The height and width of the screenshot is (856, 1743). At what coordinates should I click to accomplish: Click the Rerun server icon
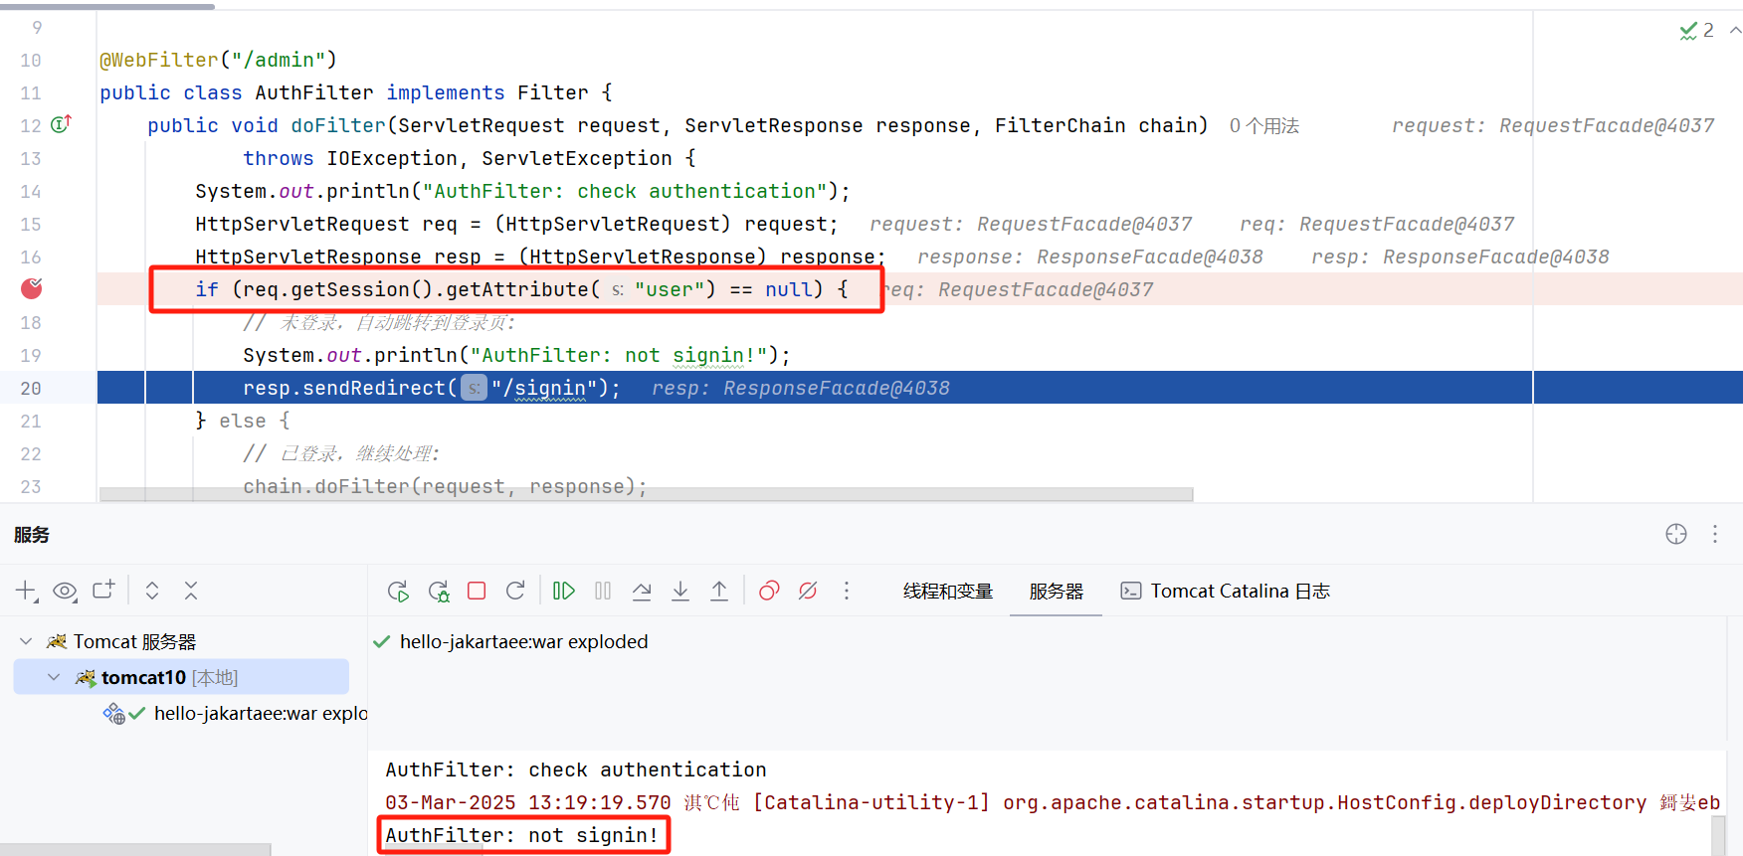tap(398, 592)
